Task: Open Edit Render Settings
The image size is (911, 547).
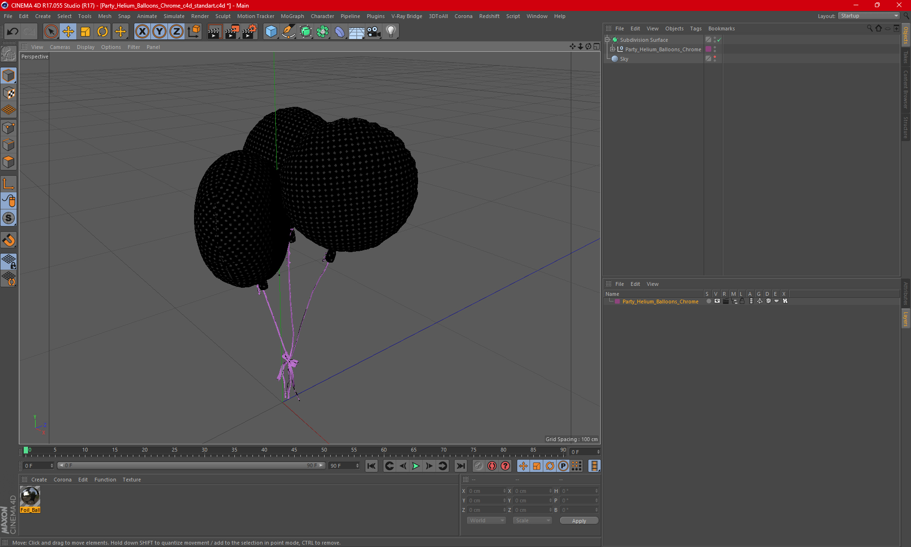Action: pyautogui.click(x=250, y=31)
